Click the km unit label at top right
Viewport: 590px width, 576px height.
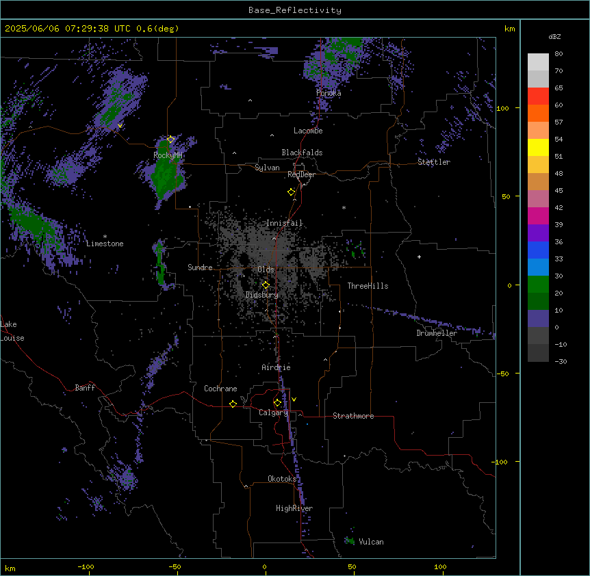click(509, 29)
